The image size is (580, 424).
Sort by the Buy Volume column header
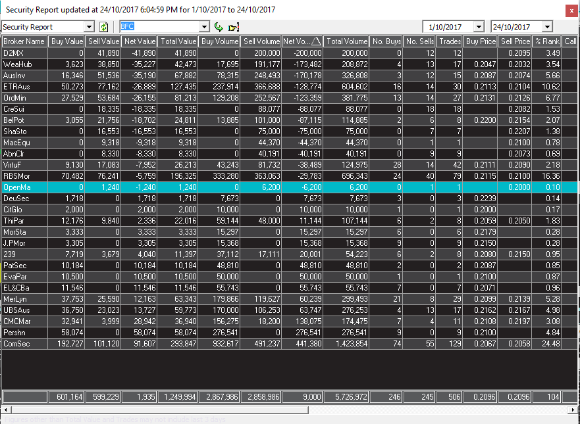pos(219,41)
